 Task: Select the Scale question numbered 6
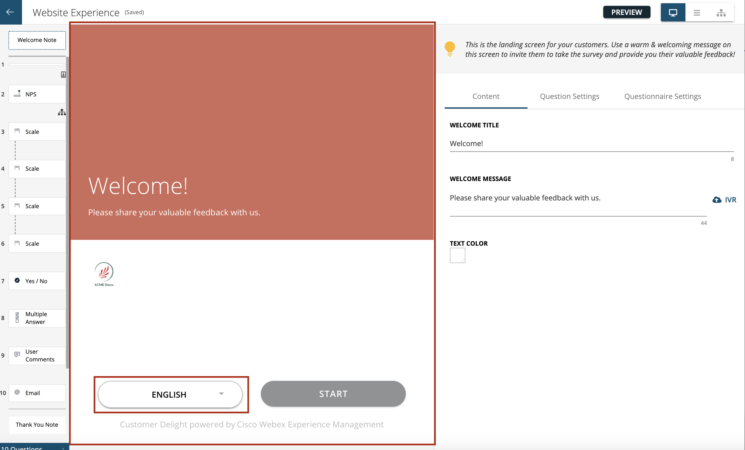(x=37, y=243)
